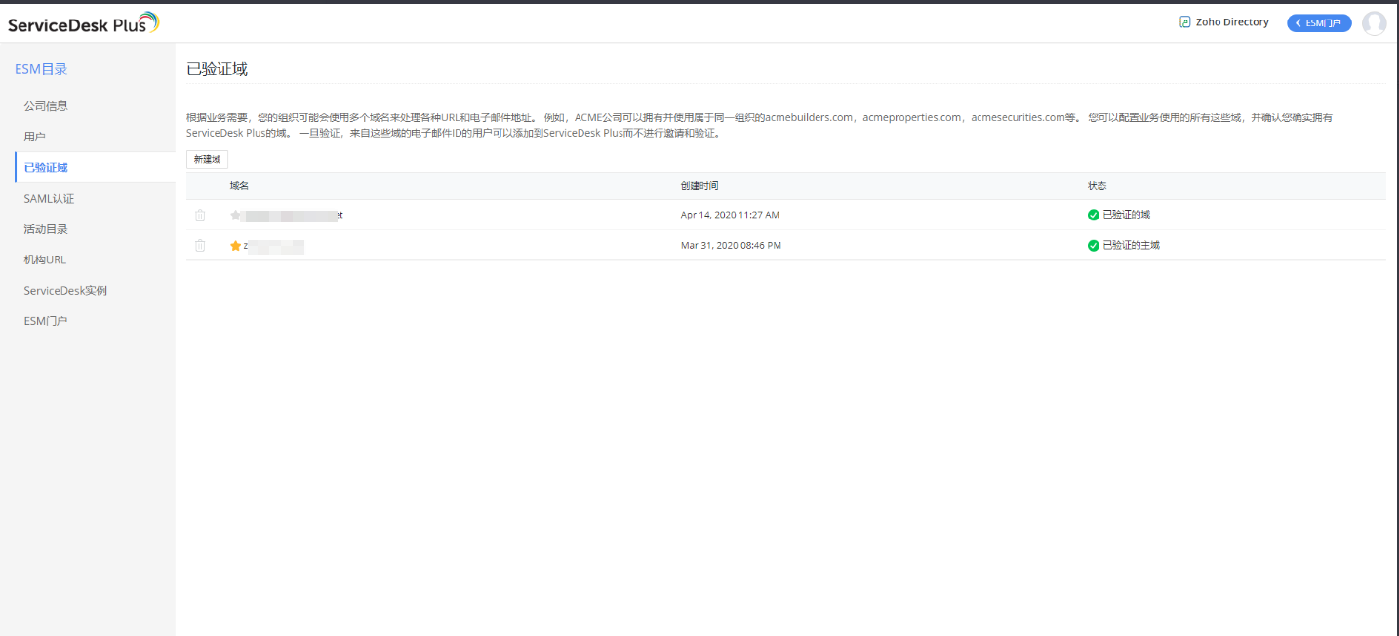
Task: Open 活动目录 sidebar item
Action: pos(46,229)
